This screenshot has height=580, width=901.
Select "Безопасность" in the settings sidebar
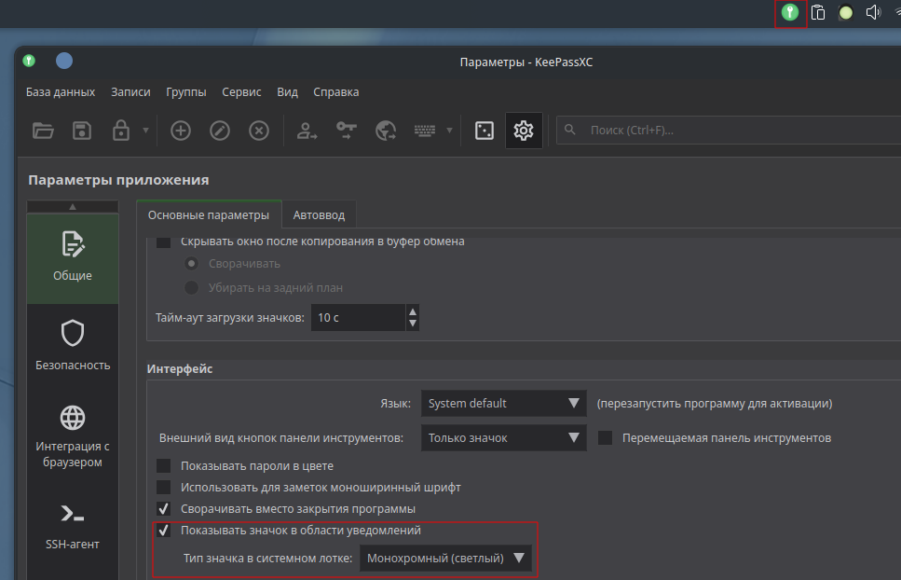[73, 344]
